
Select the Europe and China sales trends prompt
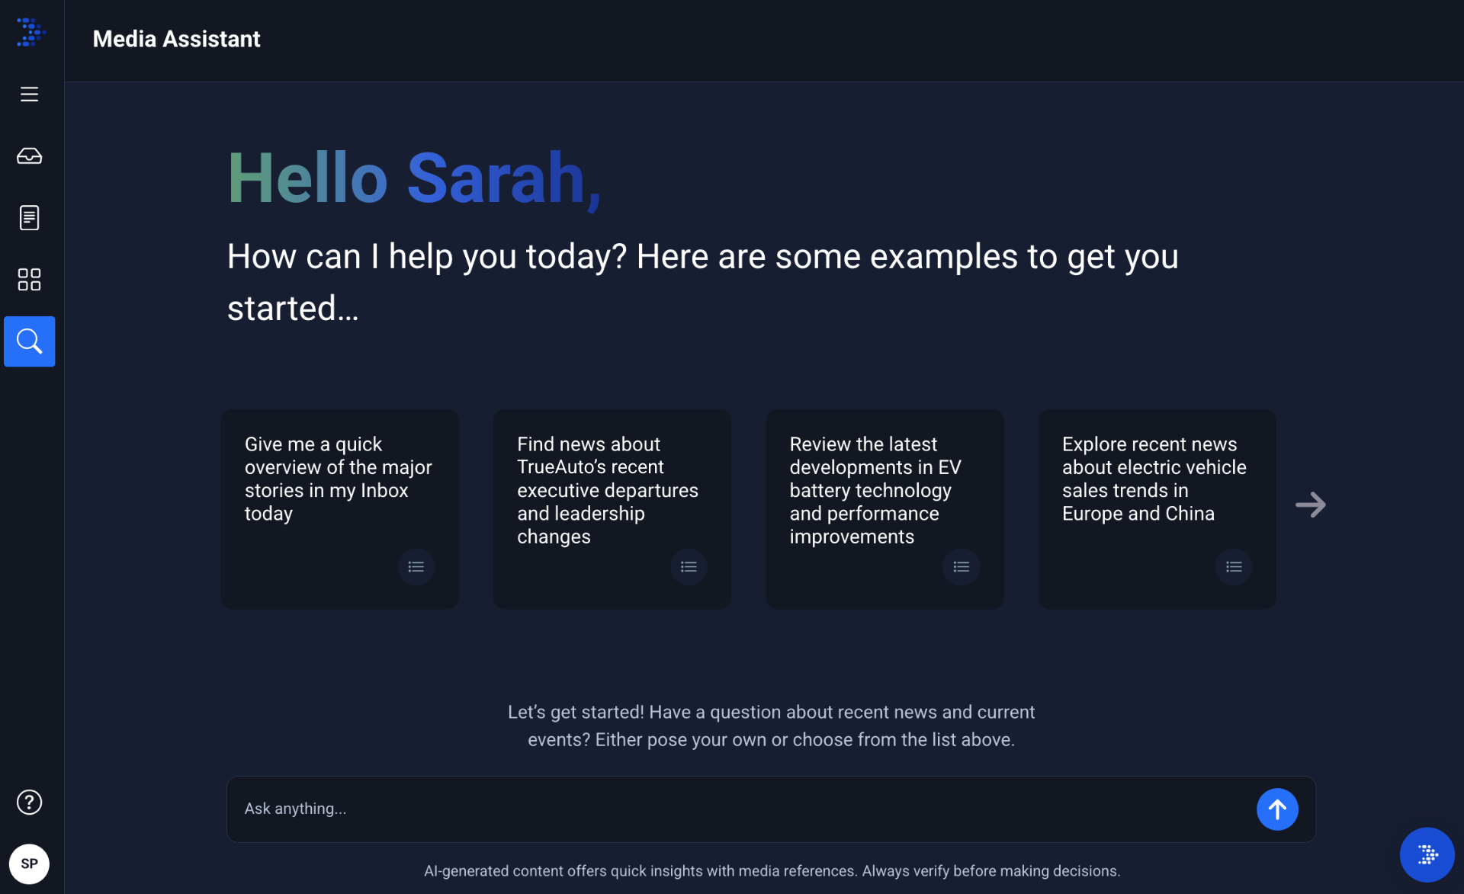coord(1154,479)
